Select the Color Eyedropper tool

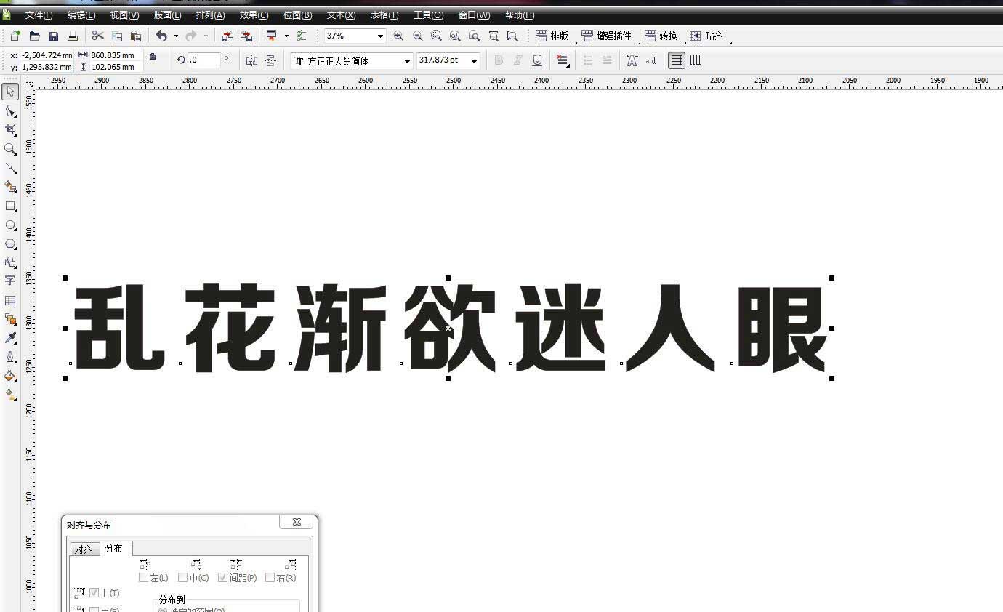(10, 337)
